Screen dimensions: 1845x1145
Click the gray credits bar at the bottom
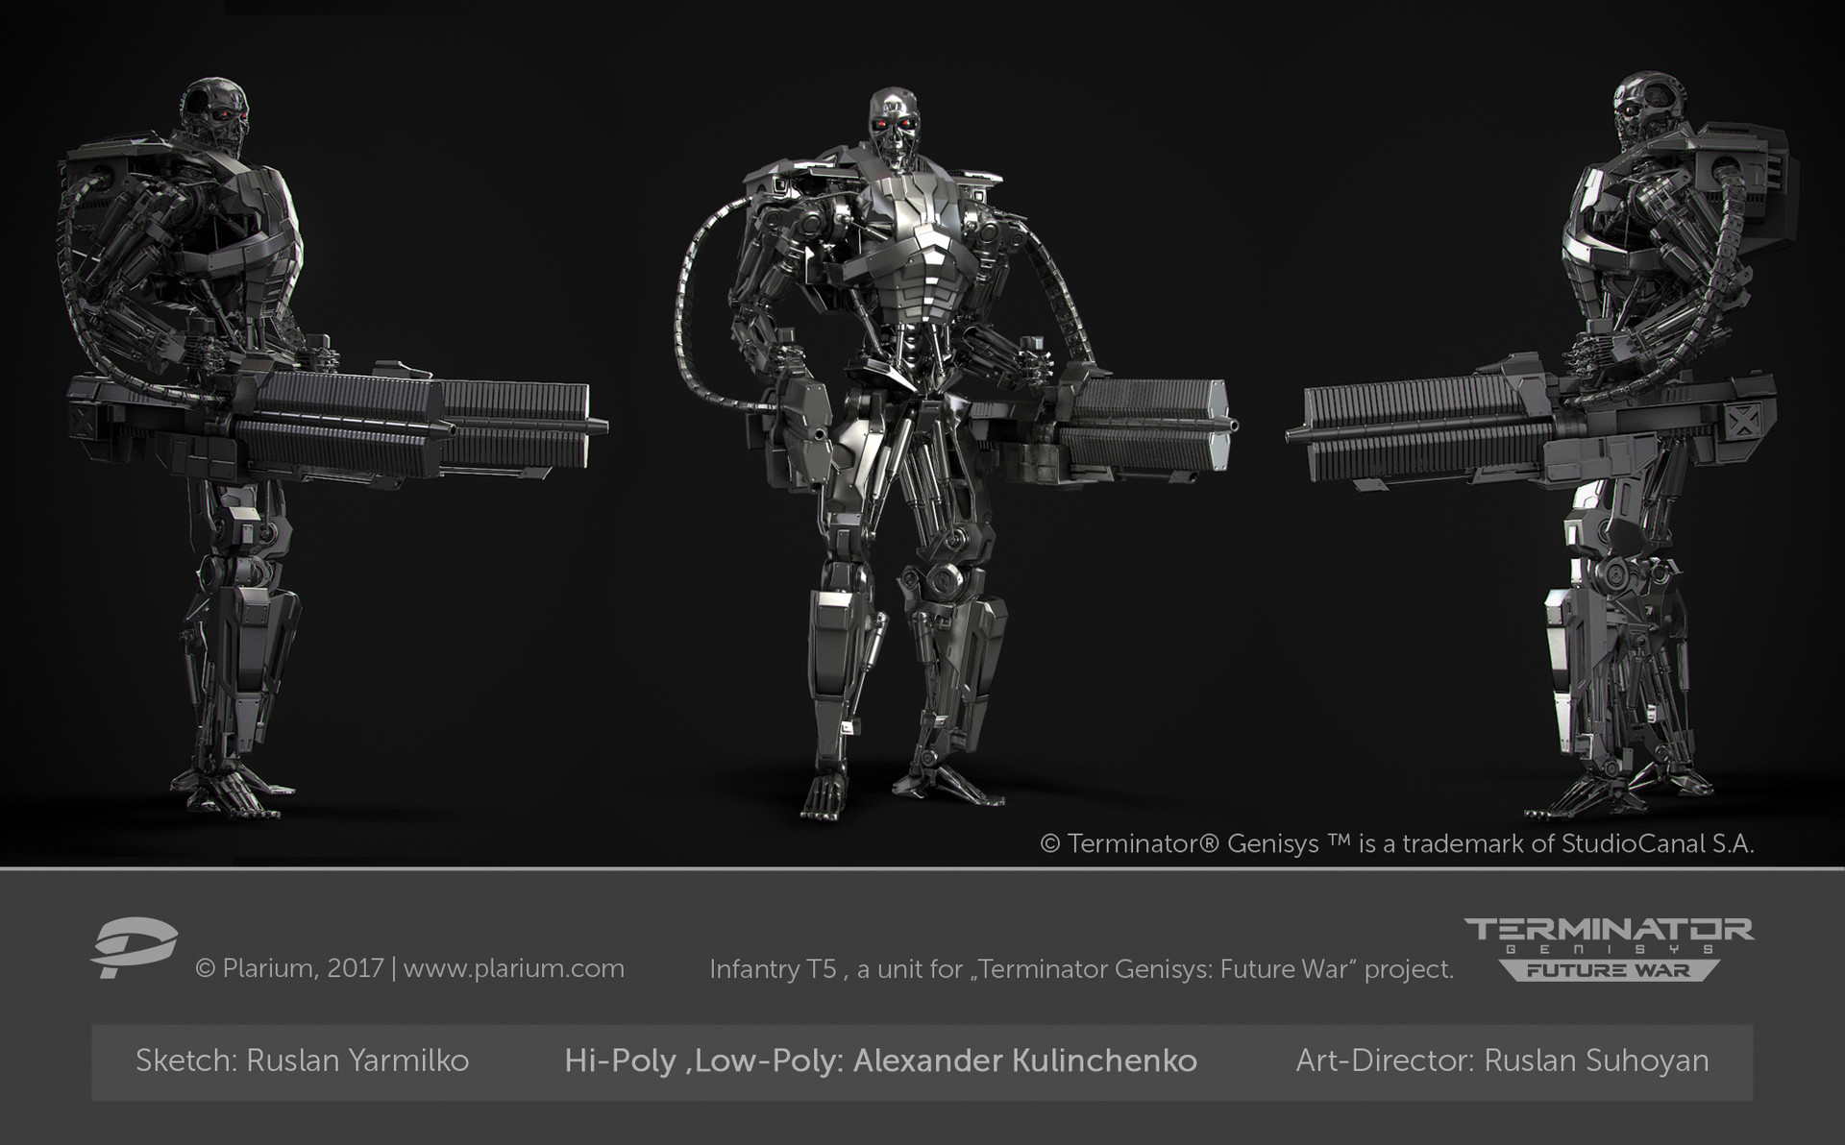tap(922, 1063)
